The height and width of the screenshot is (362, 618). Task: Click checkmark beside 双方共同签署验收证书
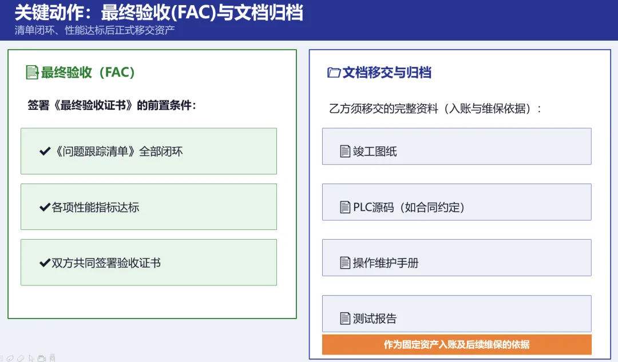pos(45,262)
